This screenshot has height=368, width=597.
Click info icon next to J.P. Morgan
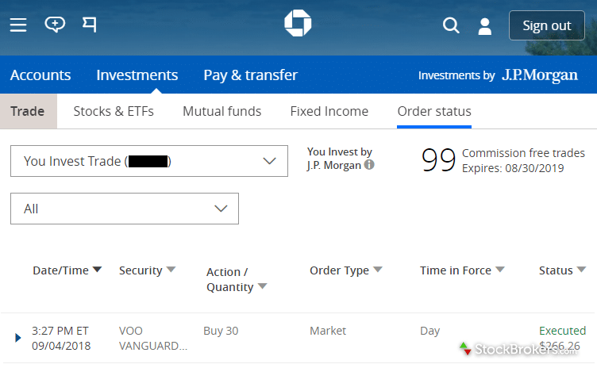tap(369, 165)
